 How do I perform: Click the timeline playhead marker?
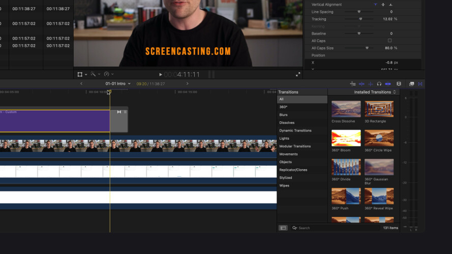point(109,92)
